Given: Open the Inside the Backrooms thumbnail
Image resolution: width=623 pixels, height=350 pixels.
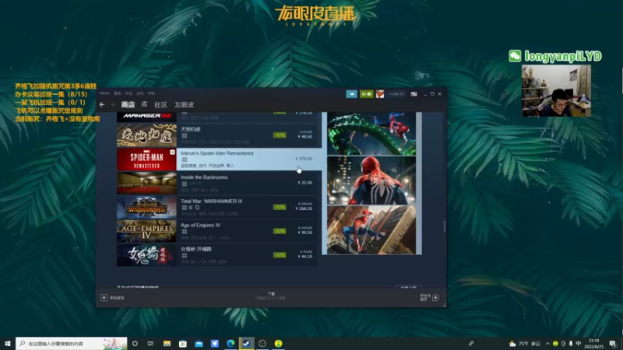Looking at the screenshot, I should [146, 183].
